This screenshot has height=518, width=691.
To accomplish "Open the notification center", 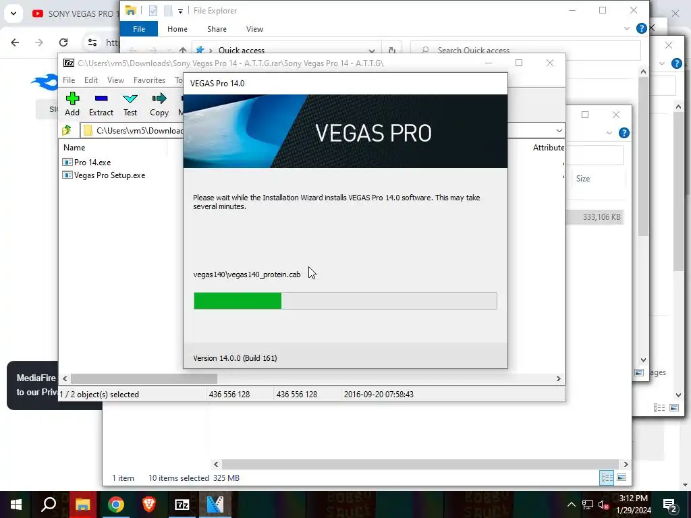I will pyautogui.click(x=670, y=505).
